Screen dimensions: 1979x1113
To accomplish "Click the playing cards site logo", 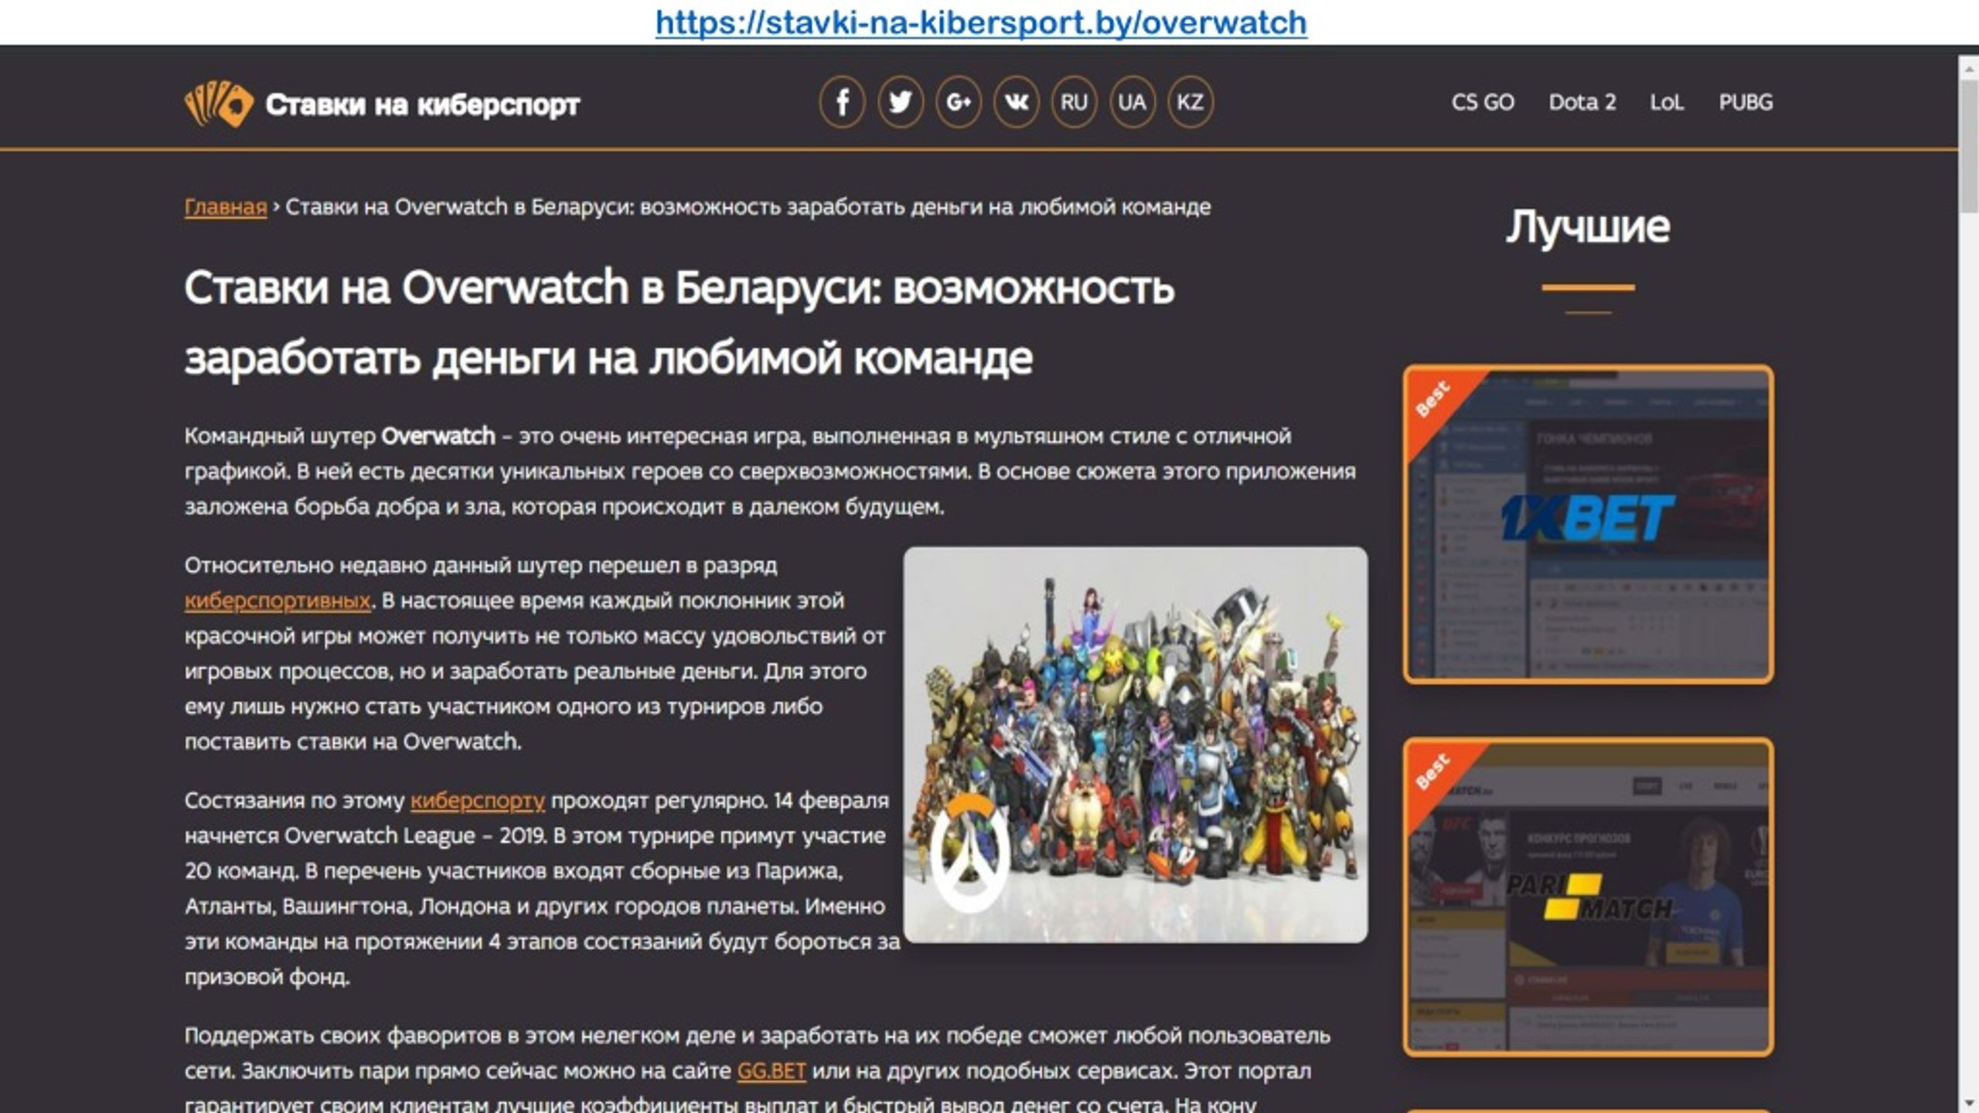I will point(219,103).
